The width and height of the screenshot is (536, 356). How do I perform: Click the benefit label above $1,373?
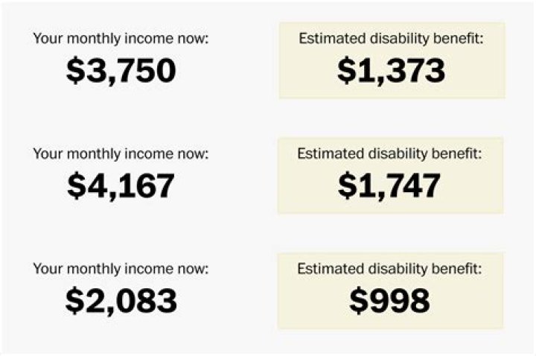coord(391,38)
